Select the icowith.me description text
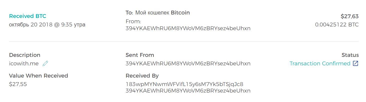Viewport: 366px width, 102px height. pos(24,64)
